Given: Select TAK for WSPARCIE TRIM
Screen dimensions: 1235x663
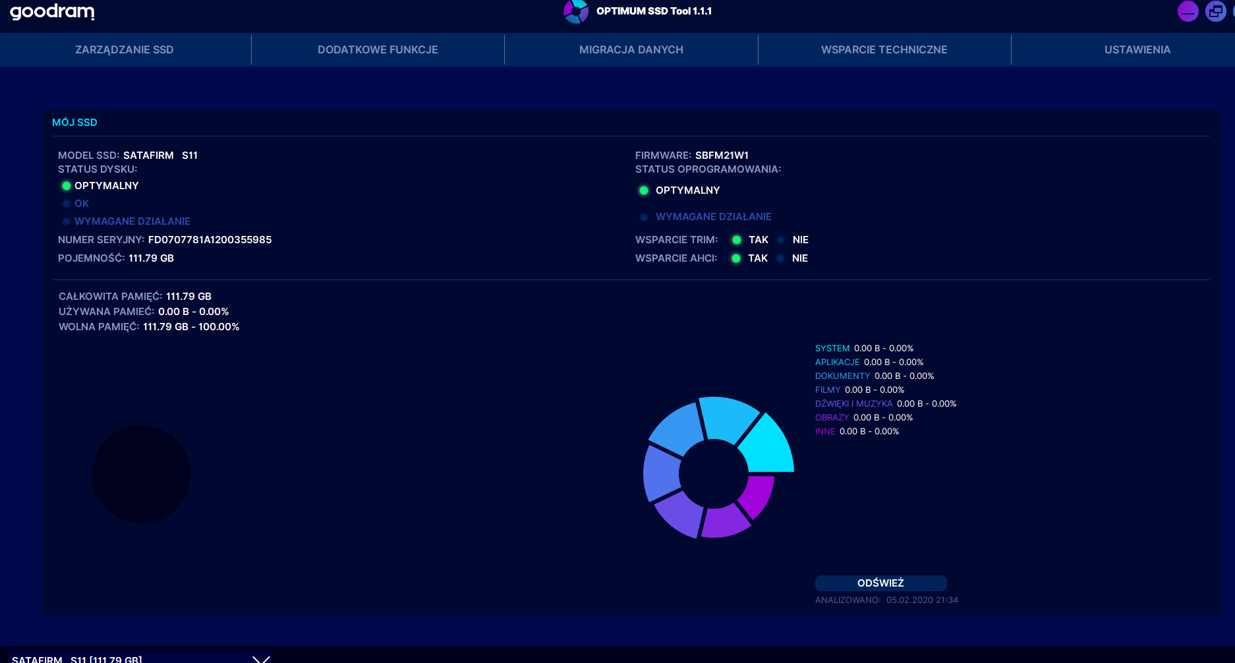Looking at the screenshot, I should tap(737, 240).
